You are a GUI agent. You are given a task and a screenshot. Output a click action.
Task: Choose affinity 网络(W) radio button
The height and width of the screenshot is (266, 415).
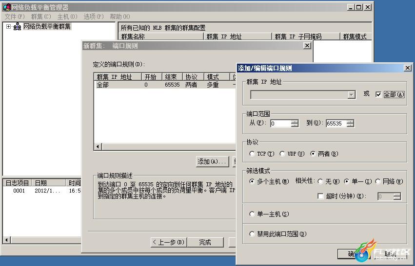coord(377,181)
